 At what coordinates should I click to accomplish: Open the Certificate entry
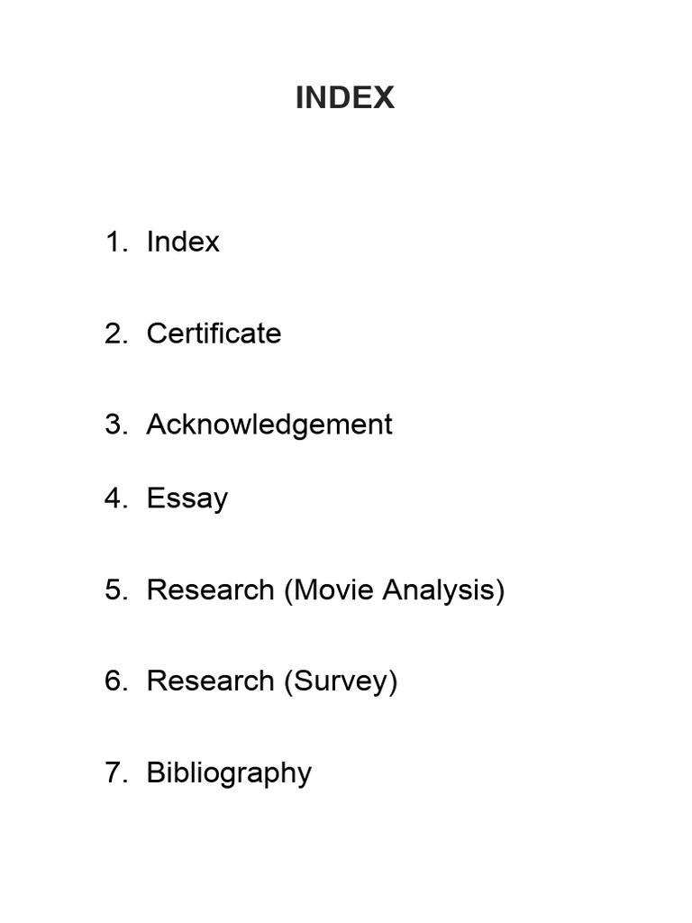[214, 334]
